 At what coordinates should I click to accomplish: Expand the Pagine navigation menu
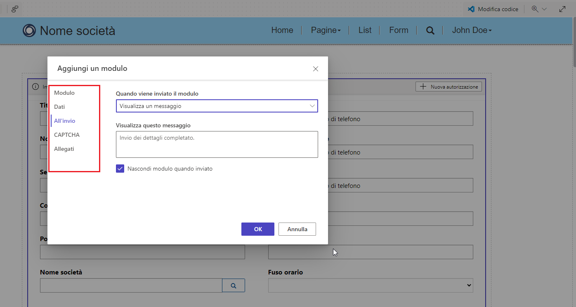tap(326, 30)
